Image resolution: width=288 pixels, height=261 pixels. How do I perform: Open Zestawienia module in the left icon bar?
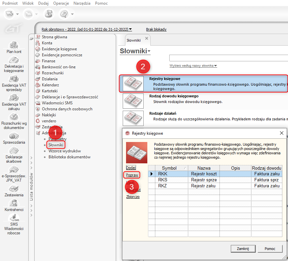pos(14,191)
